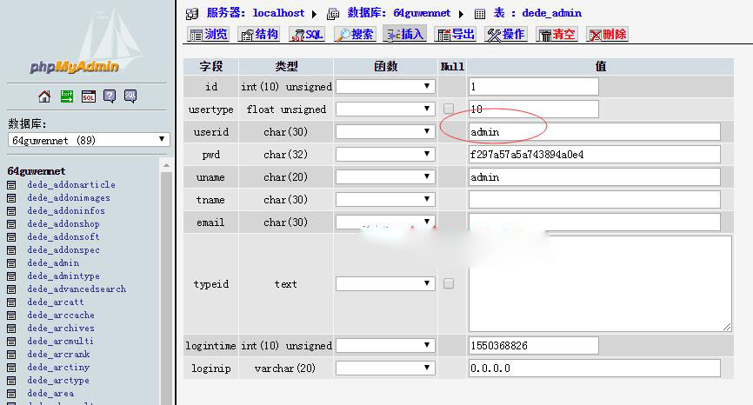The width and height of the screenshot is (753, 405).
Task: Open the 搜索 (Search) tab
Action: [355, 35]
